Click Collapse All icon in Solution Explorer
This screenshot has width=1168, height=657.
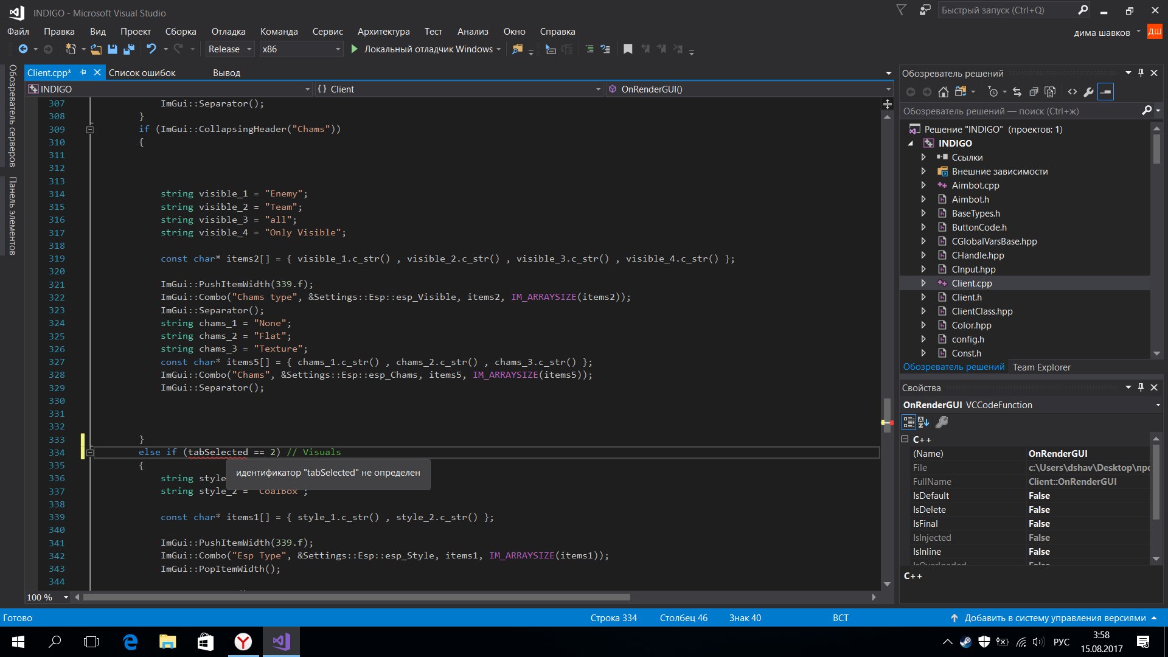pos(1034,92)
